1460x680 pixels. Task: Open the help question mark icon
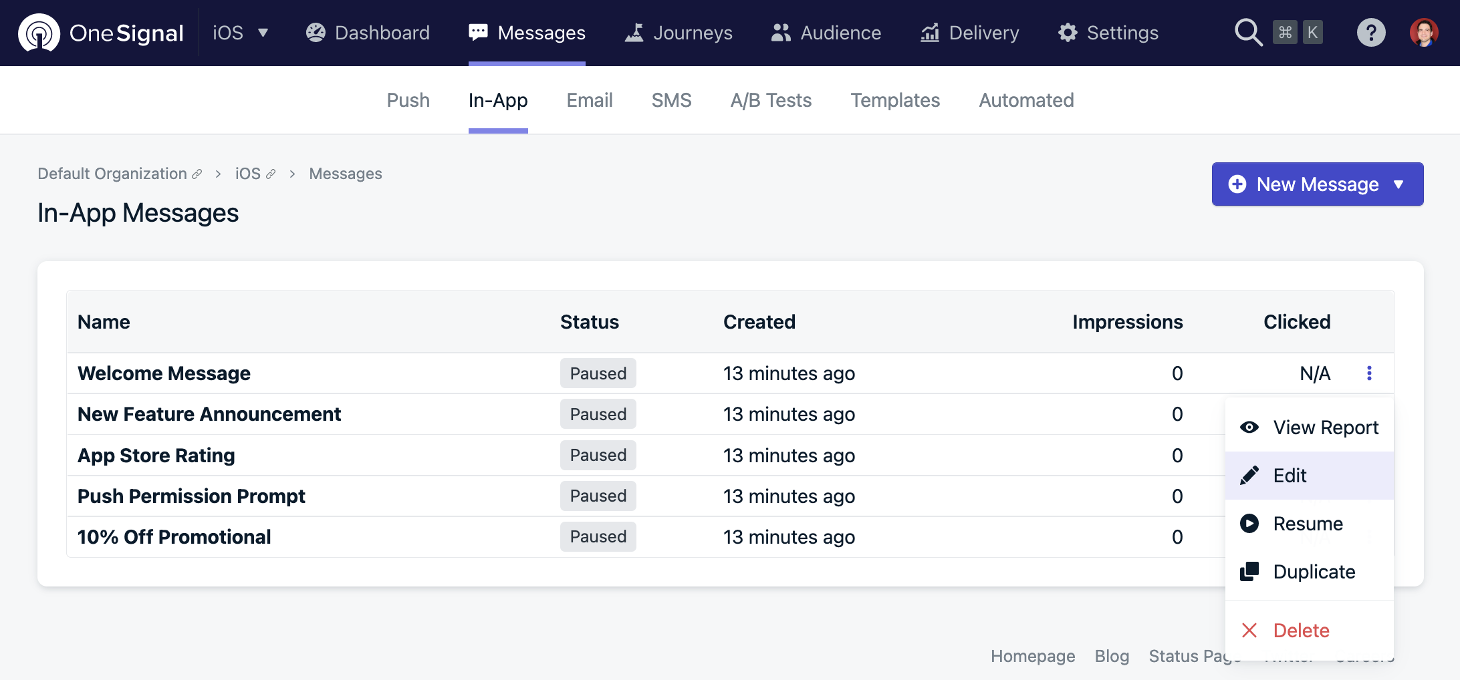click(x=1371, y=33)
